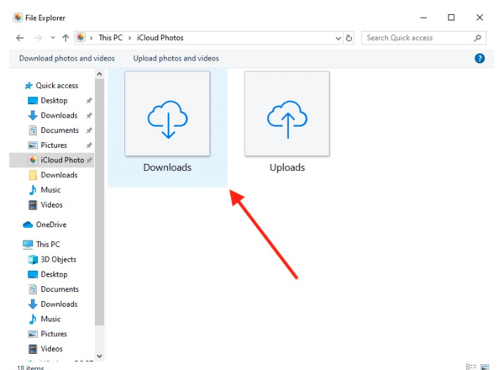Go forward with the right arrow
Screen dimensions: 504x370
(38, 38)
